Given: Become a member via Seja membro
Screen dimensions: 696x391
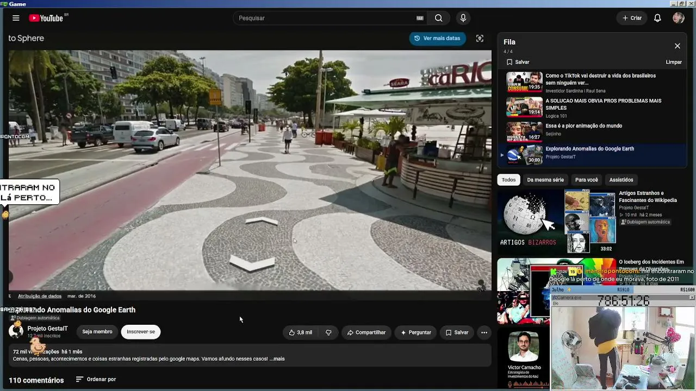Looking at the screenshot, I should coord(97,332).
